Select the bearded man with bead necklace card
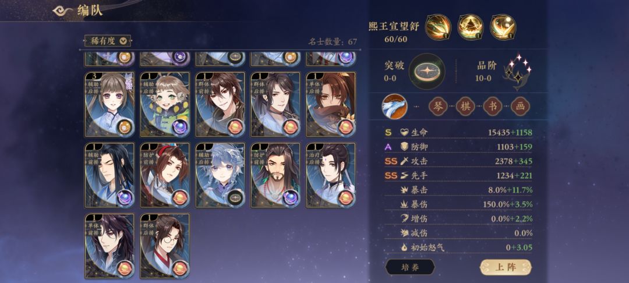 coord(275,175)
